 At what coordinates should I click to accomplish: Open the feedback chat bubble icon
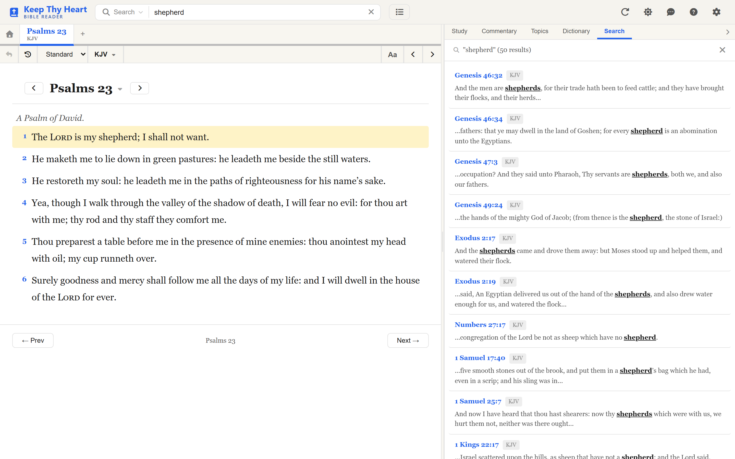coord(671,12)
